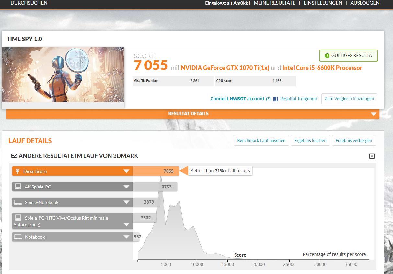
Task: Click the Facebook icon beside Resultat freigeben
Action: (x=276, y=99)
